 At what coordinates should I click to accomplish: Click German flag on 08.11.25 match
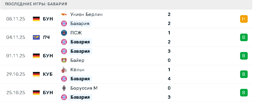pyautogui.click(x=36, y=19)
